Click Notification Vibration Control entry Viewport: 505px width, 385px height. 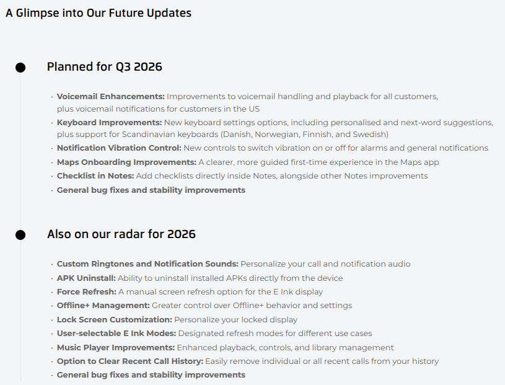click(x=273, y=148)
